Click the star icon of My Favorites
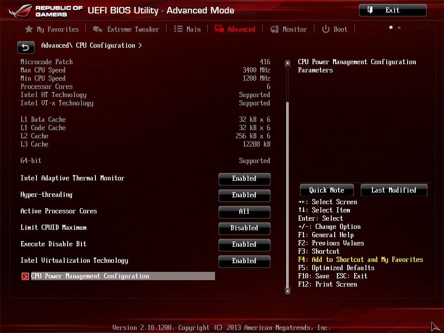Viewport: 444px width, 333px height. (29, 29)
